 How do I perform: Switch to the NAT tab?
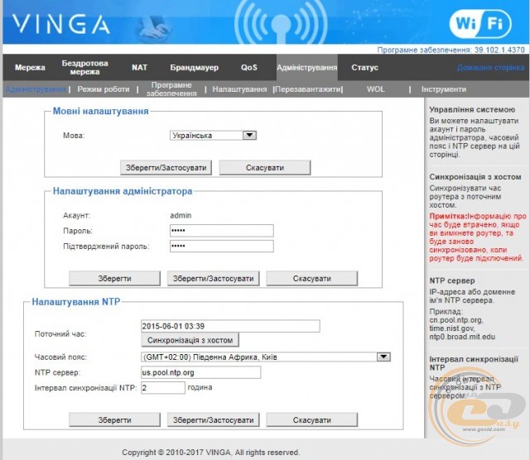(139, 68)
